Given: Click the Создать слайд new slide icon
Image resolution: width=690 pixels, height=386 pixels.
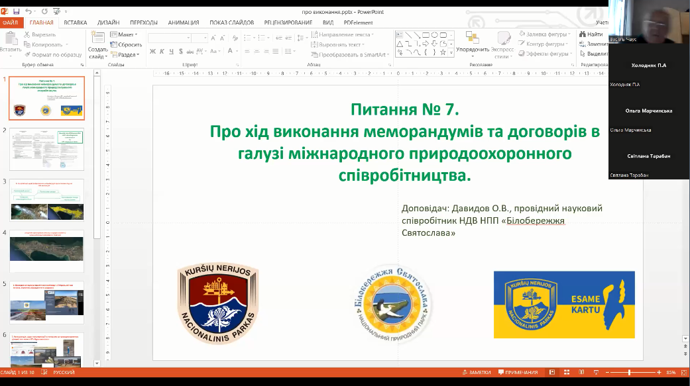Looking at the screenshot, I should (x=97, y=38).
